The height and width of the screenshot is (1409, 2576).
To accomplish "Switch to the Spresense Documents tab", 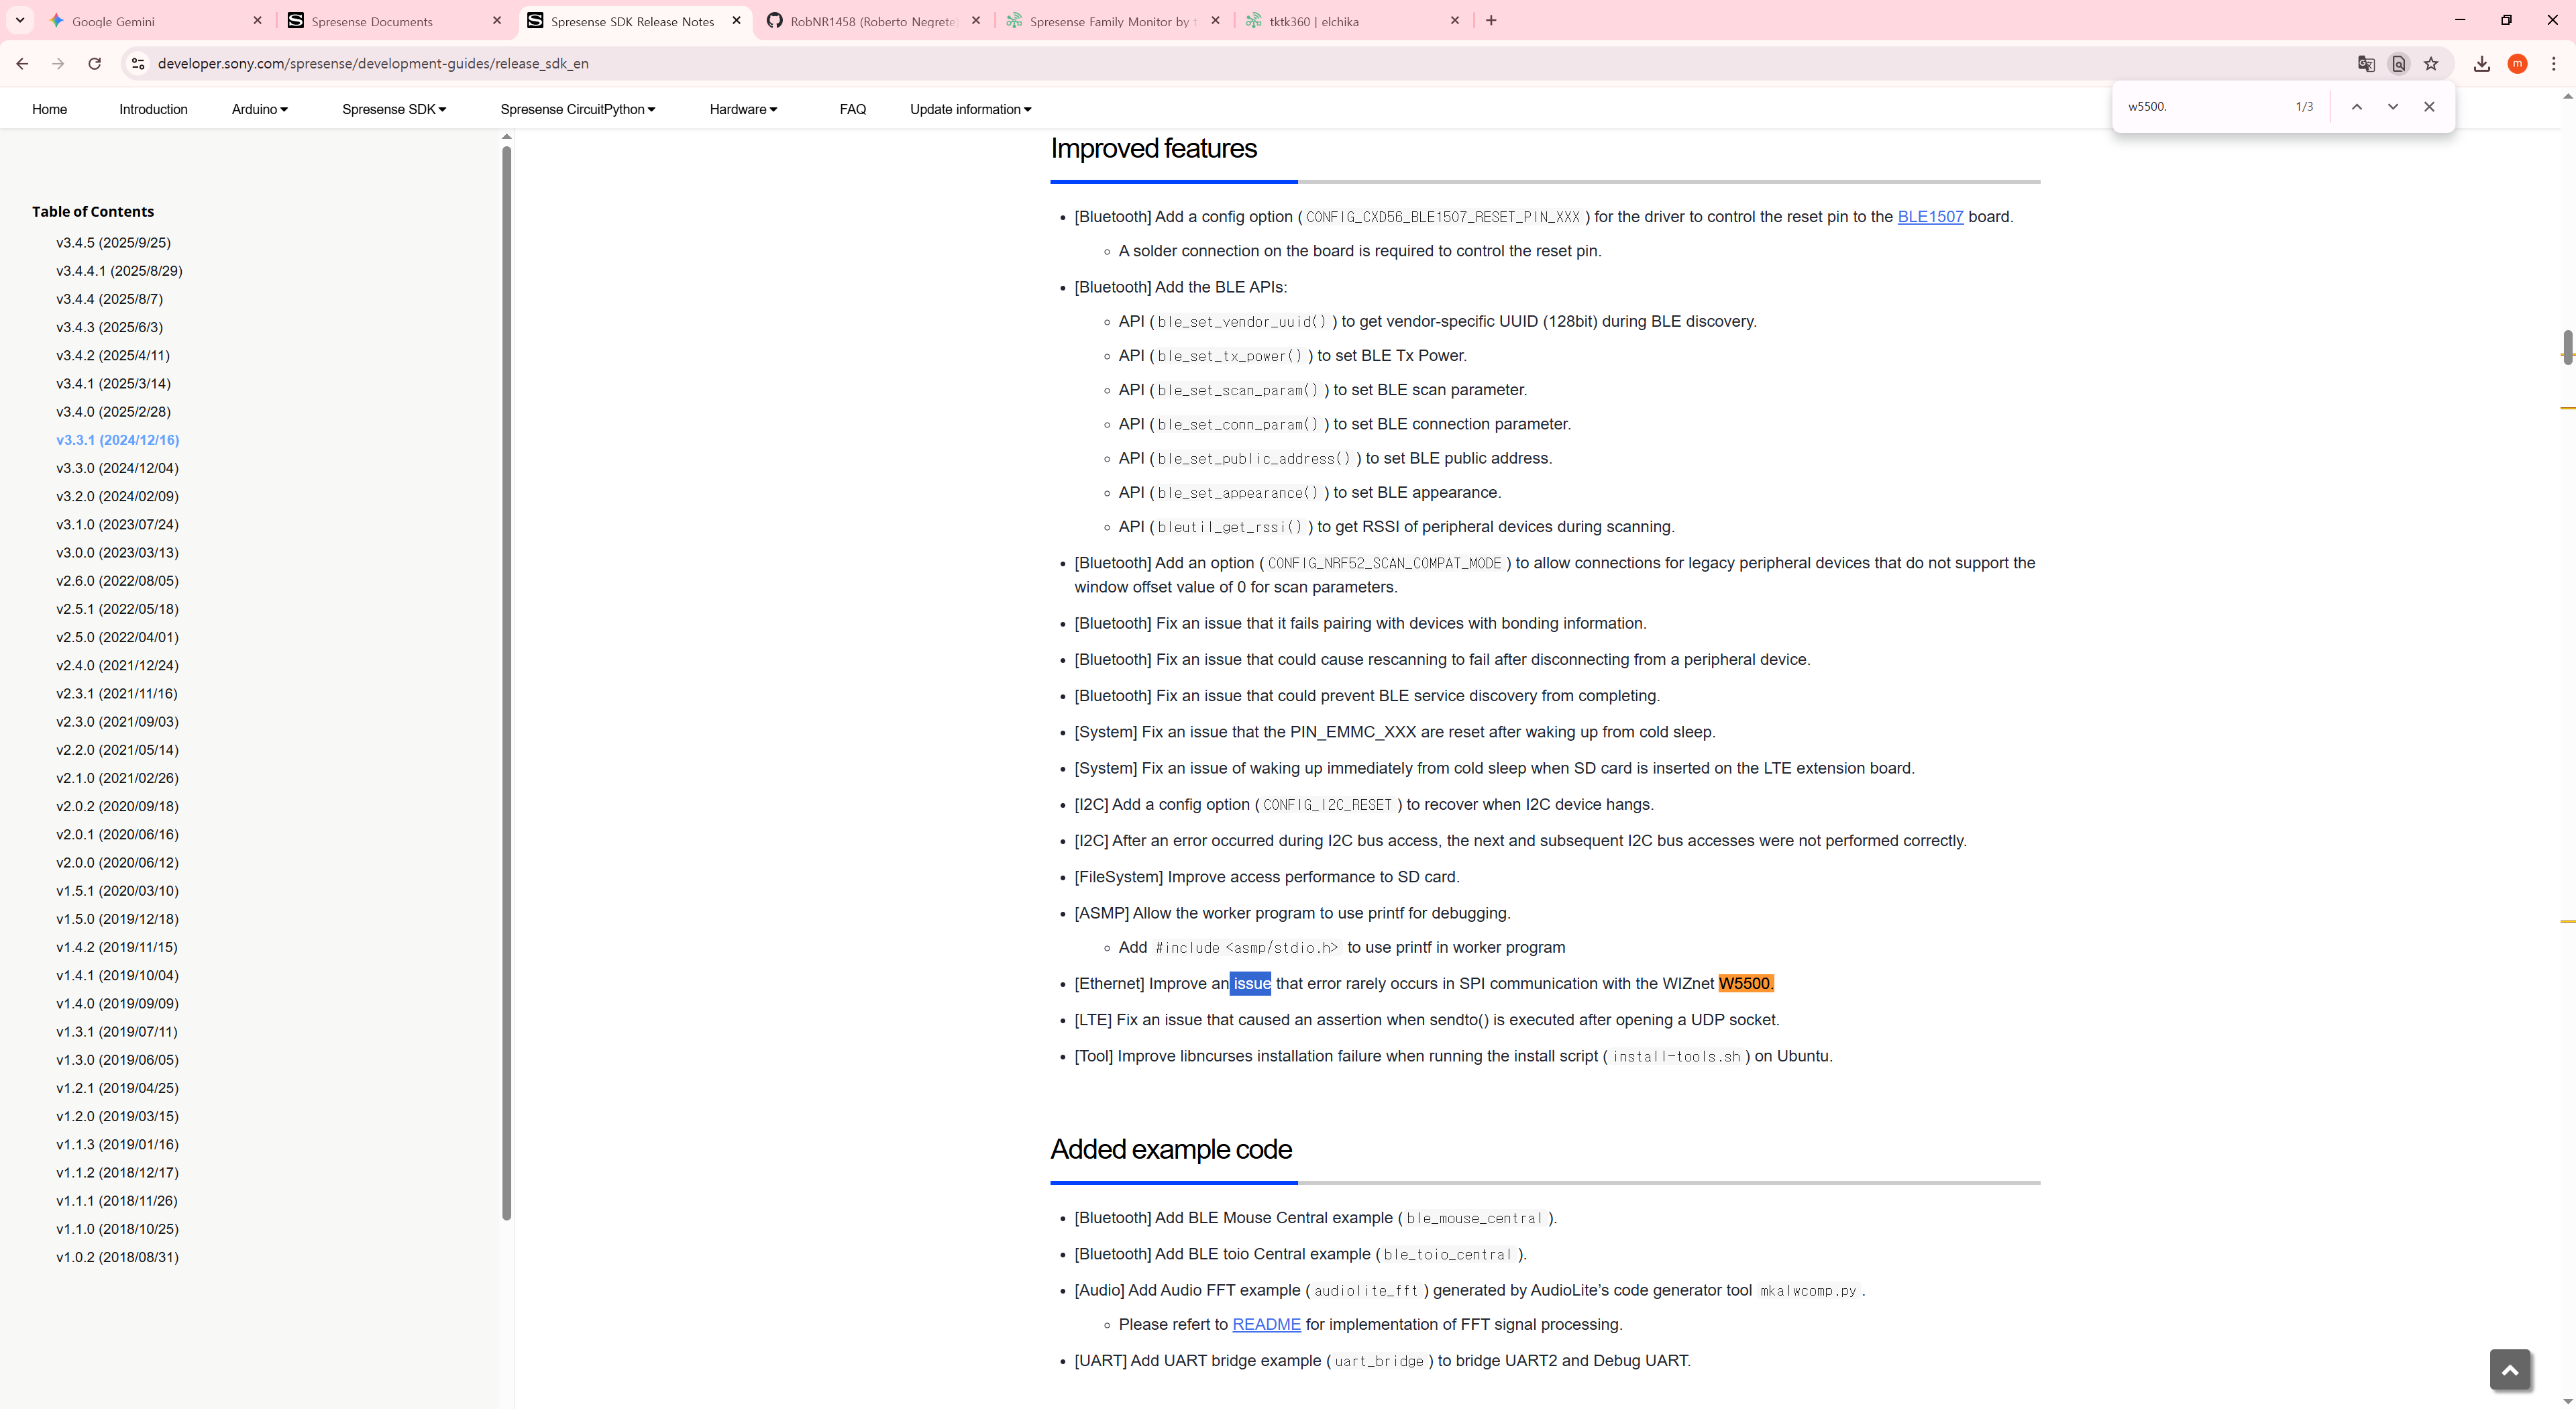I will (x=372, y=21).
